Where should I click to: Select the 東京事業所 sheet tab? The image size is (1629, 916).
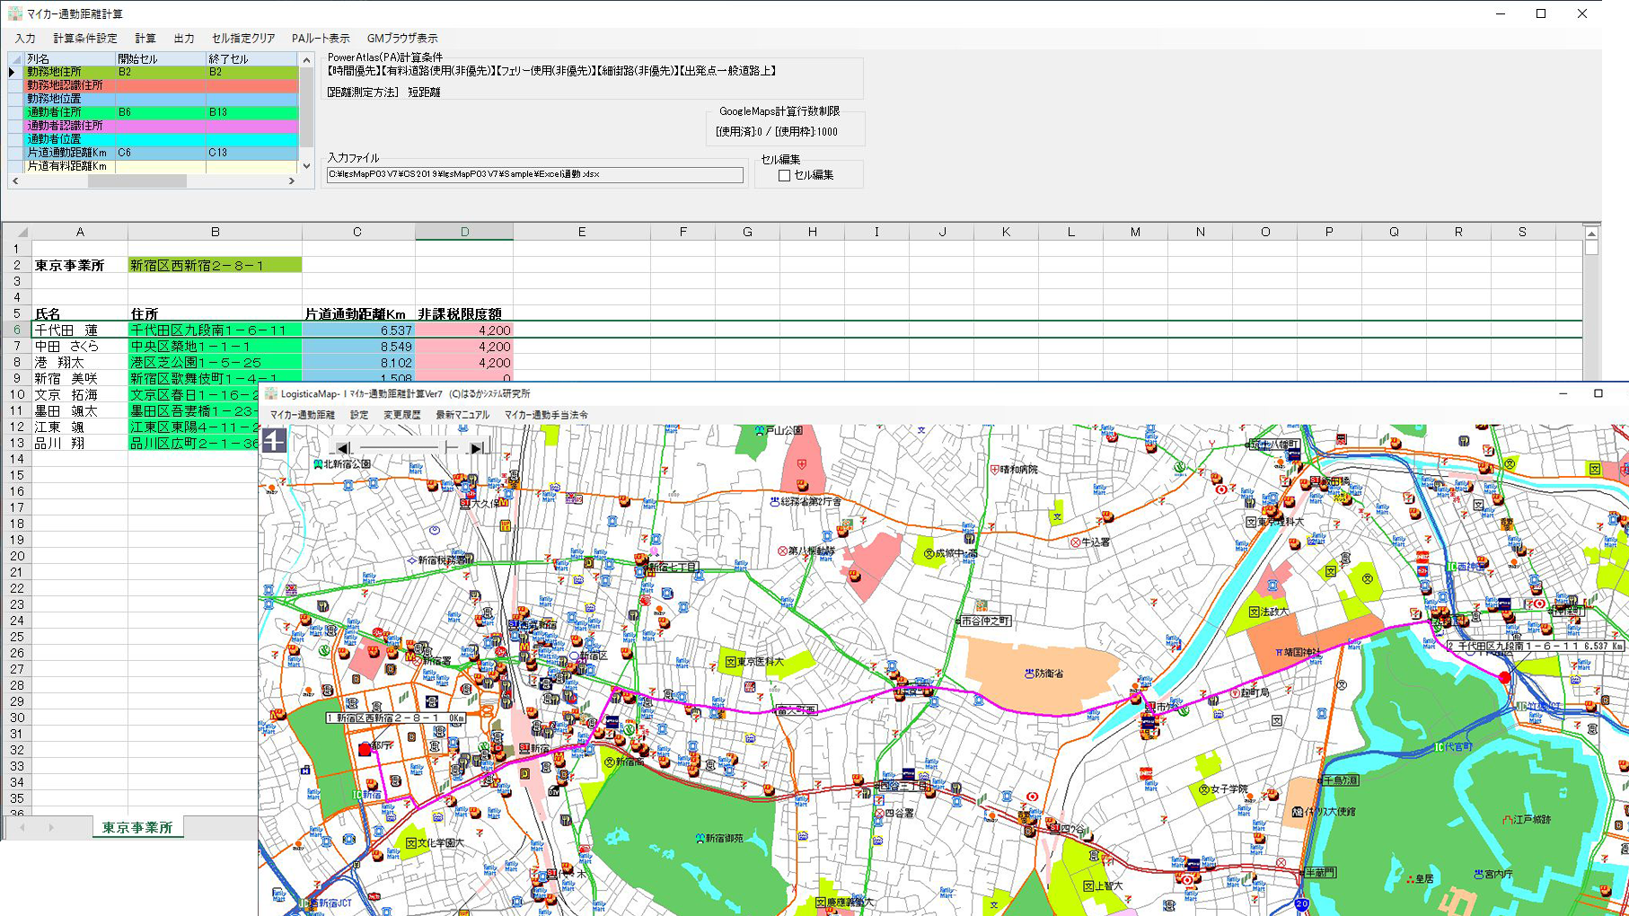click(136, 827)
